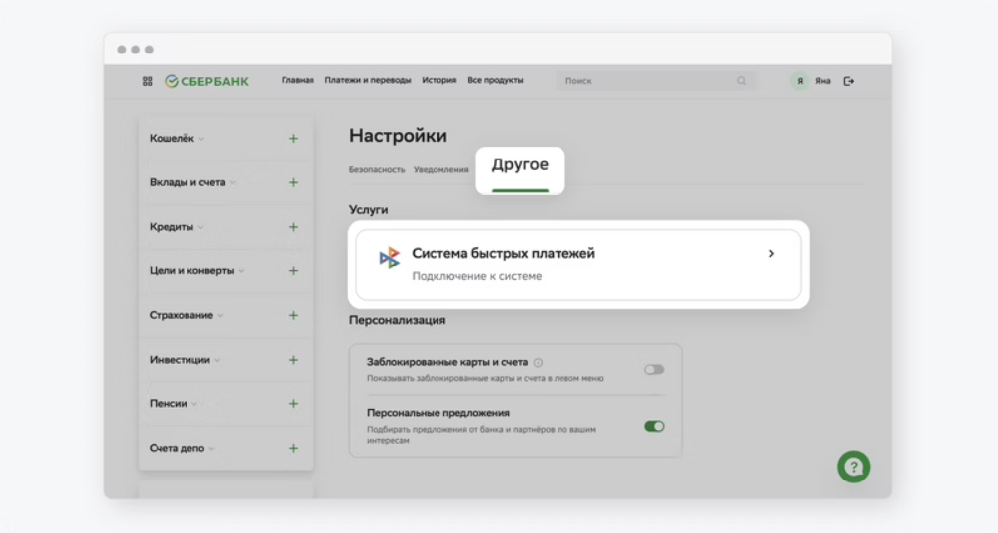Switch to the Безопасность tab
This screenshot has height=533, width=998.
377,169
